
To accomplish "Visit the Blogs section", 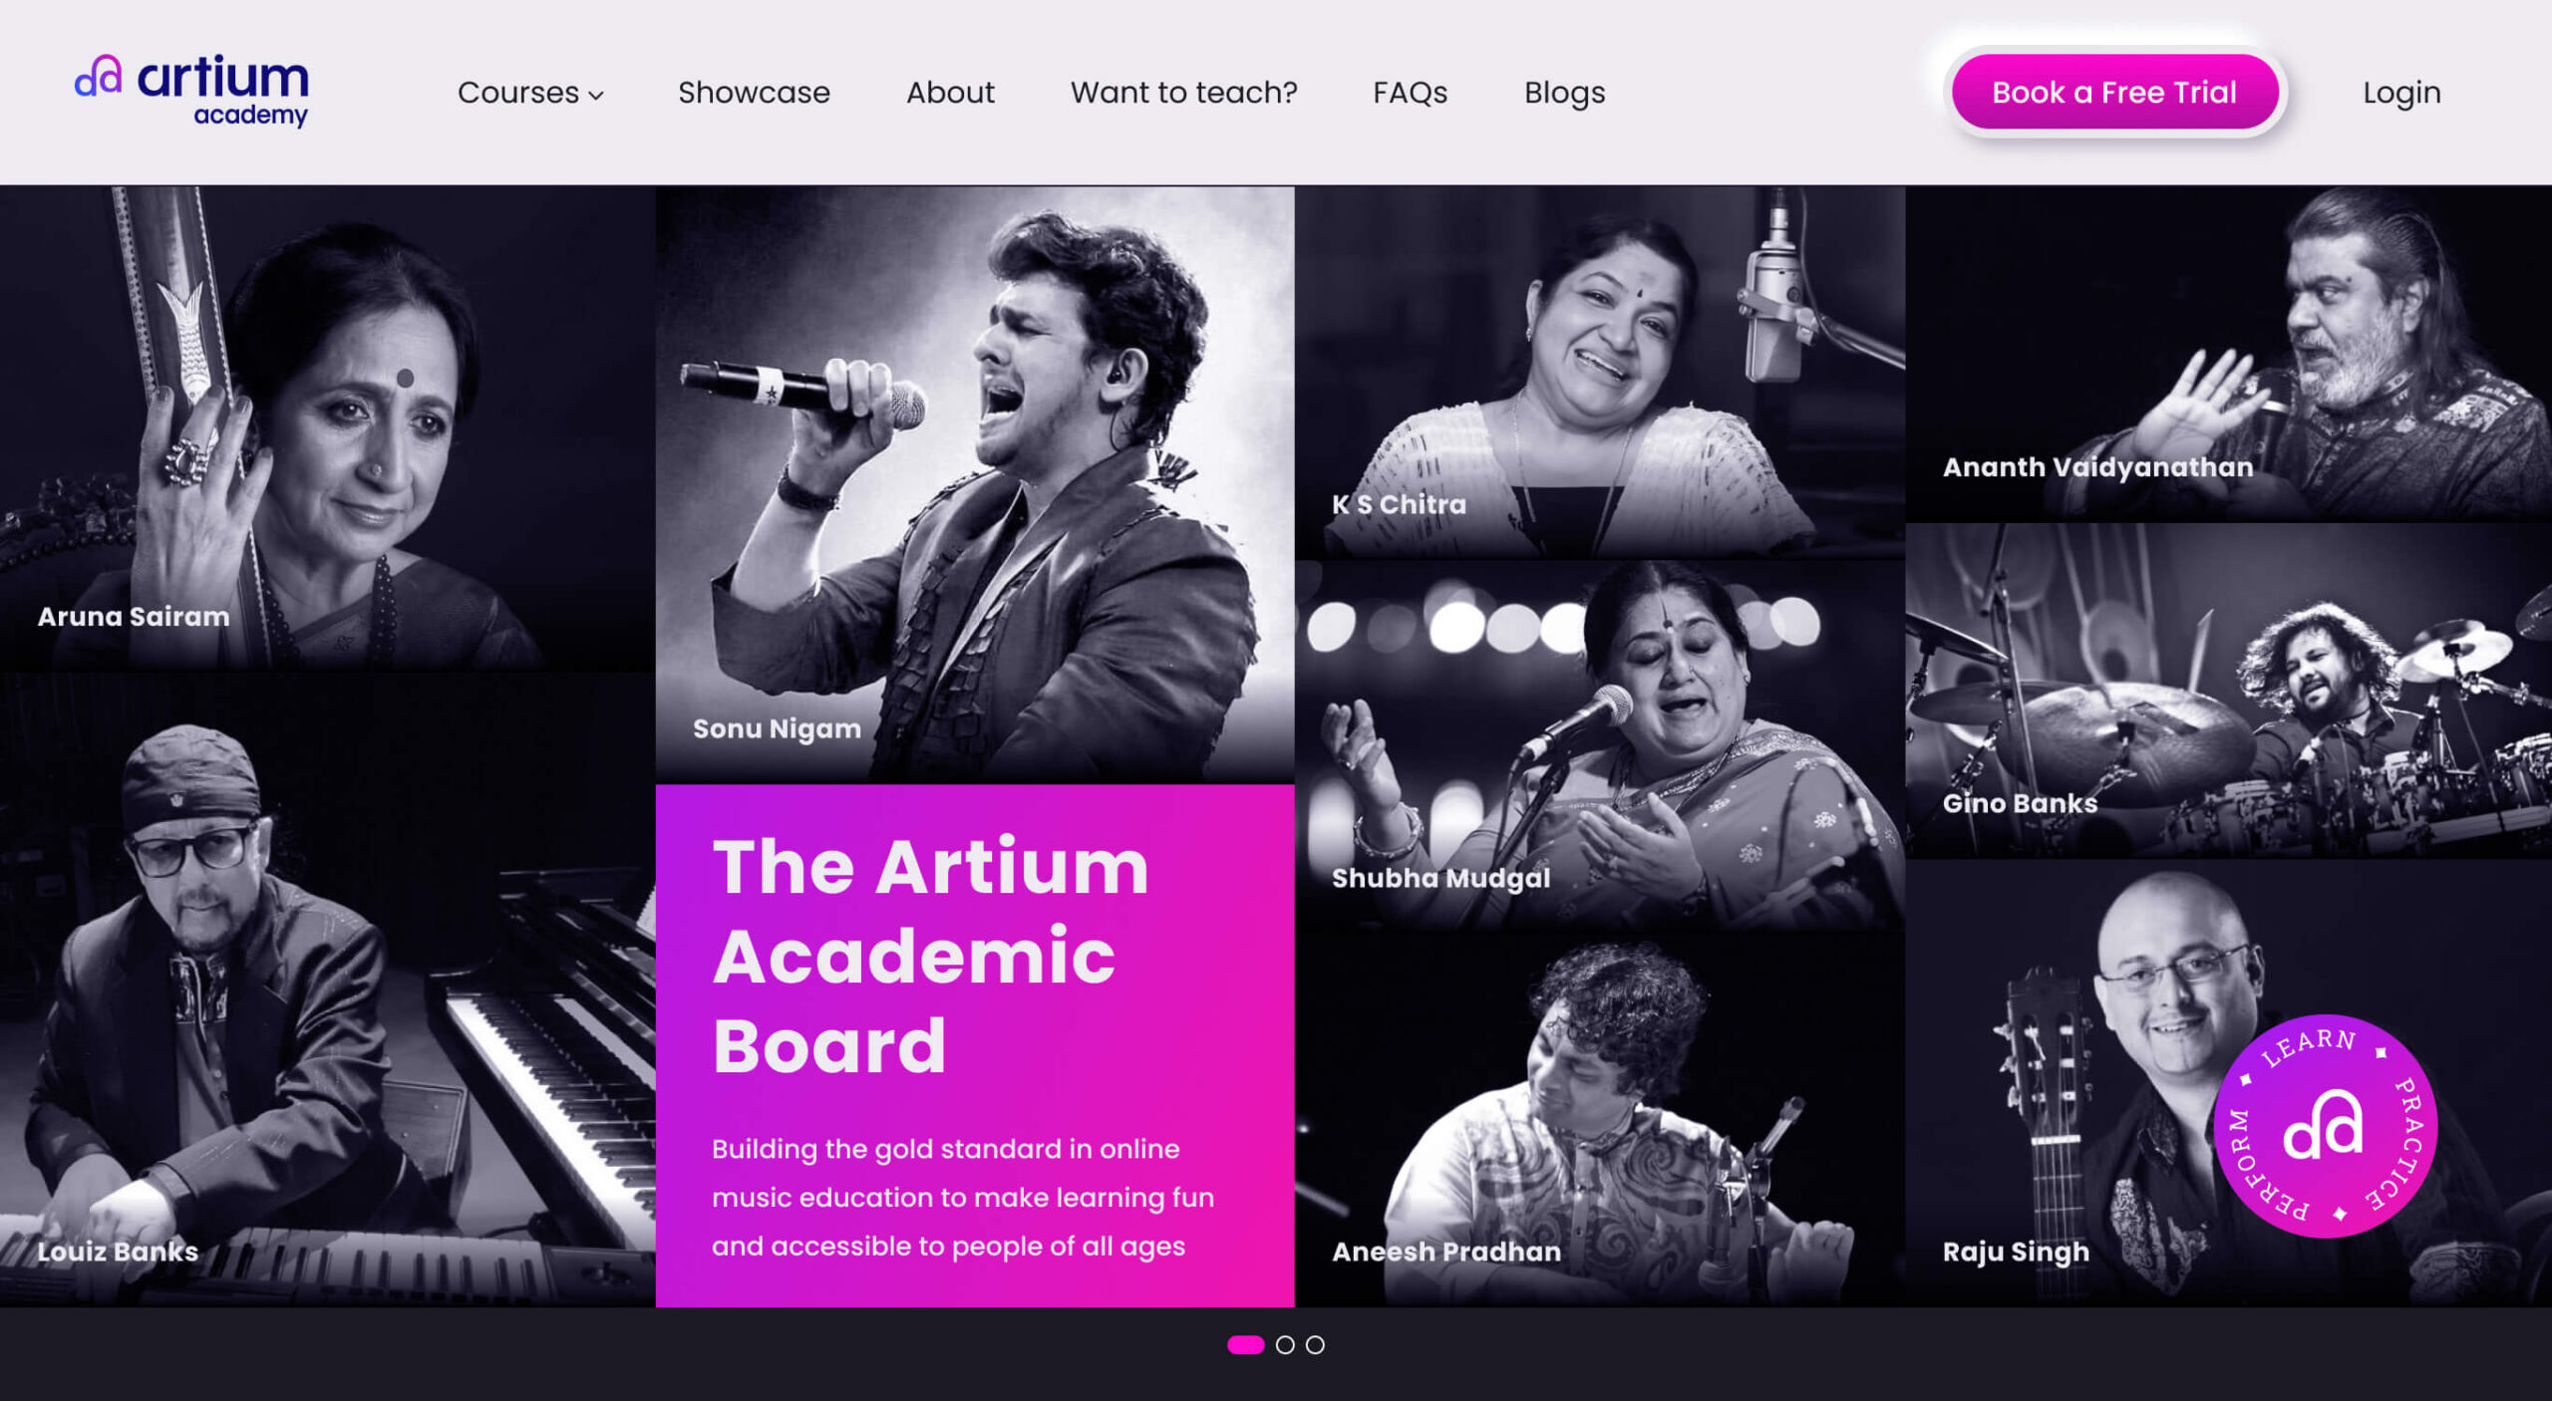I will tap(1564, 92).
